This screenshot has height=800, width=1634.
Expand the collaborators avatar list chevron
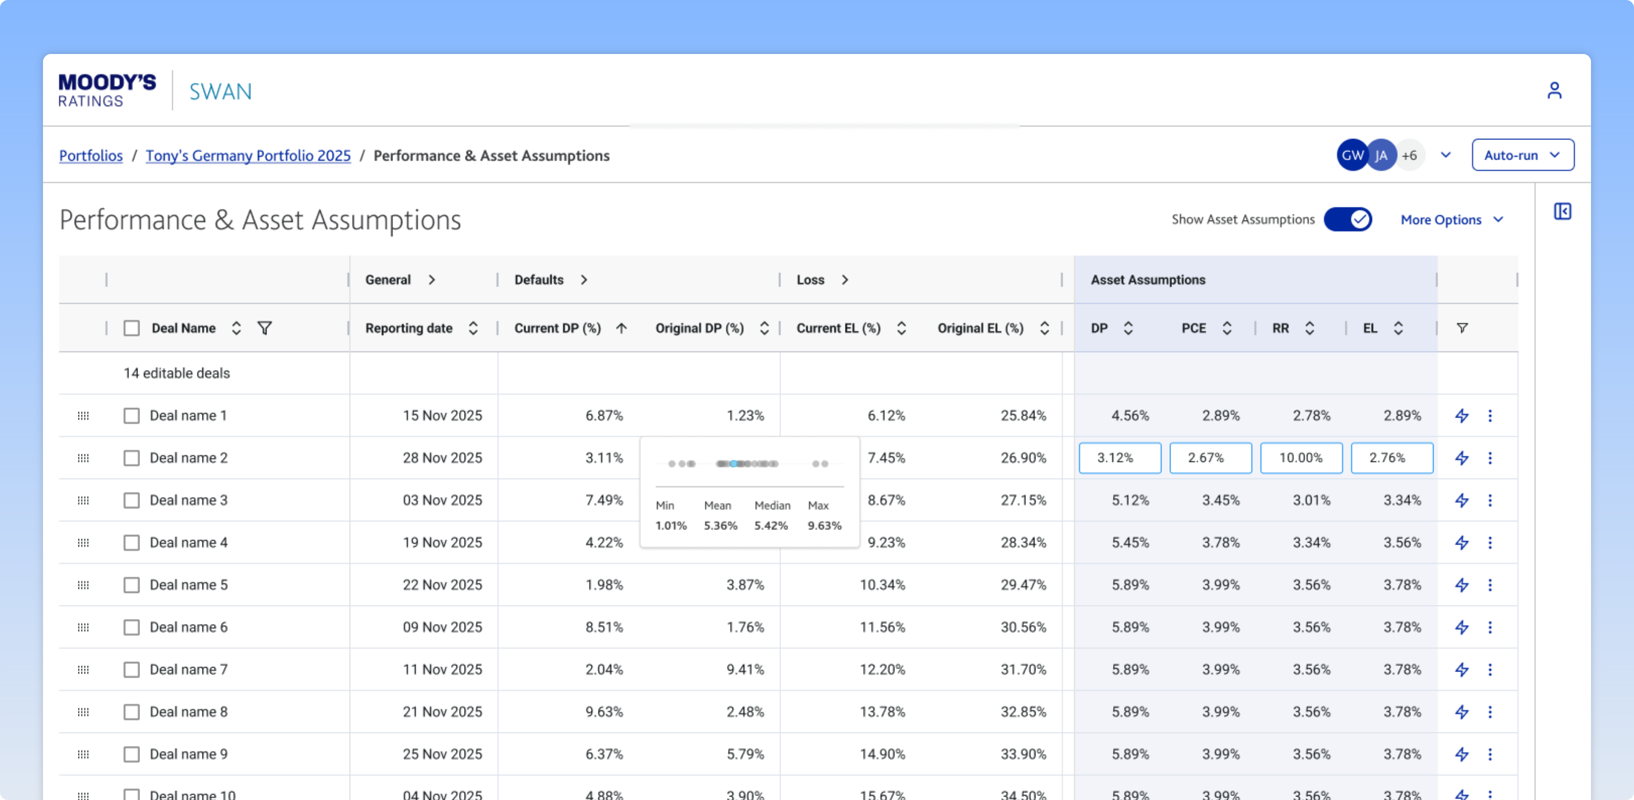(x=1445, y=155)
